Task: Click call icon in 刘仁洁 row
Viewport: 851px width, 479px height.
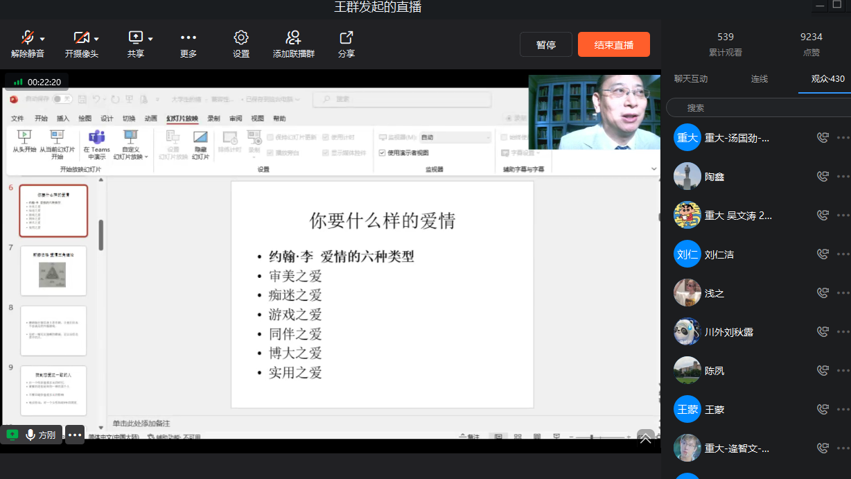Action: click(823, 254)
